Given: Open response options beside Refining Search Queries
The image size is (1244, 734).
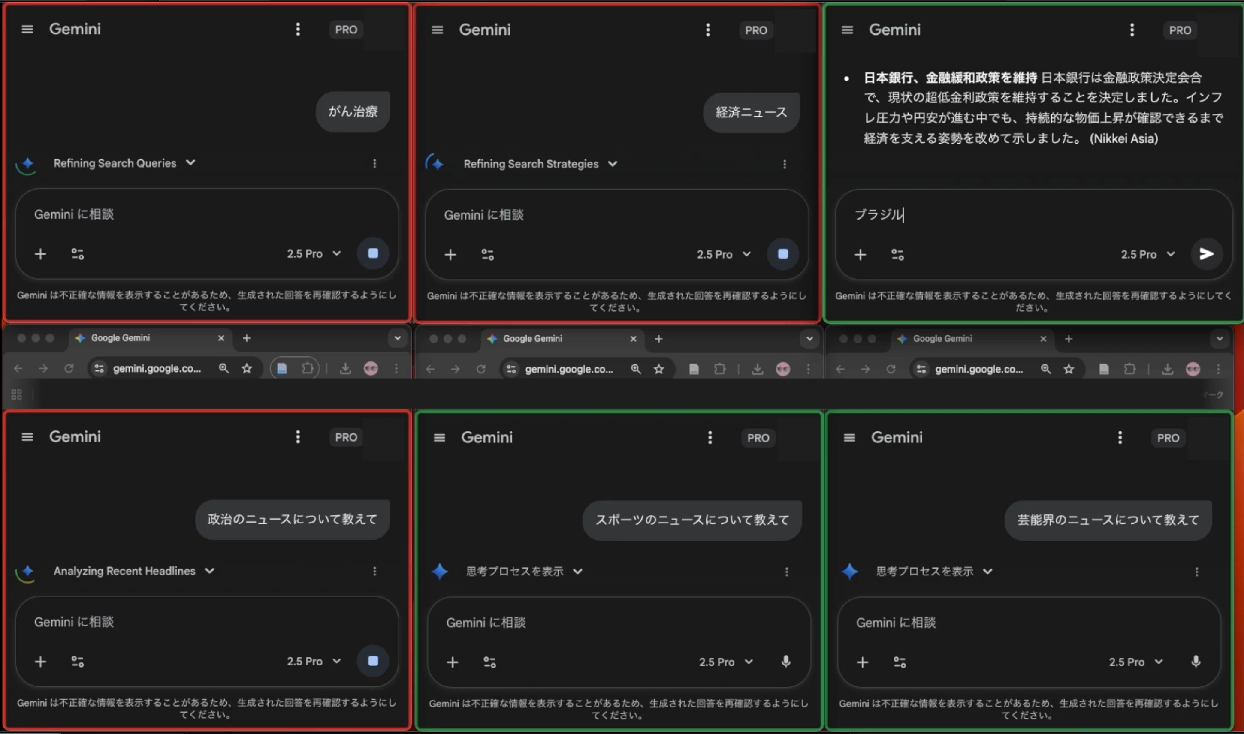Looking at the screenshot, I should [x=374, y=164].
